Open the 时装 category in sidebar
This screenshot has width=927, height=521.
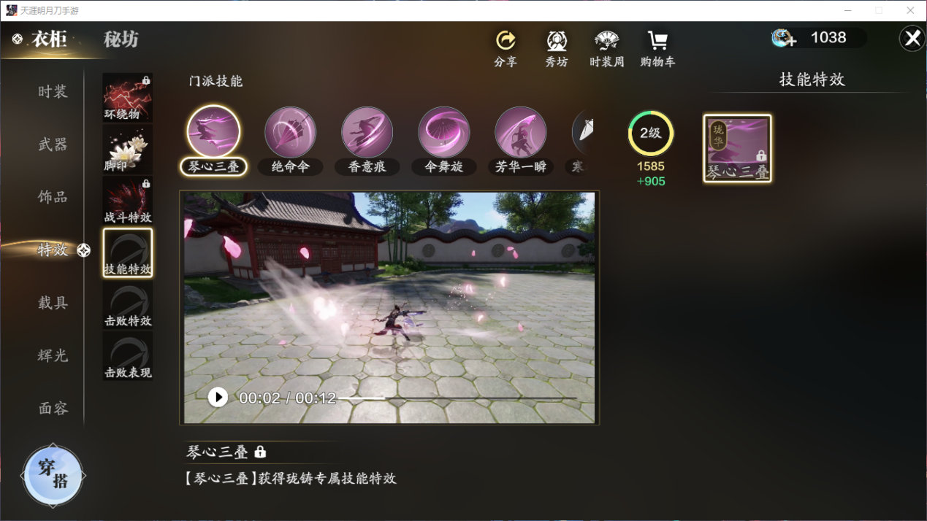click(53, 92)
